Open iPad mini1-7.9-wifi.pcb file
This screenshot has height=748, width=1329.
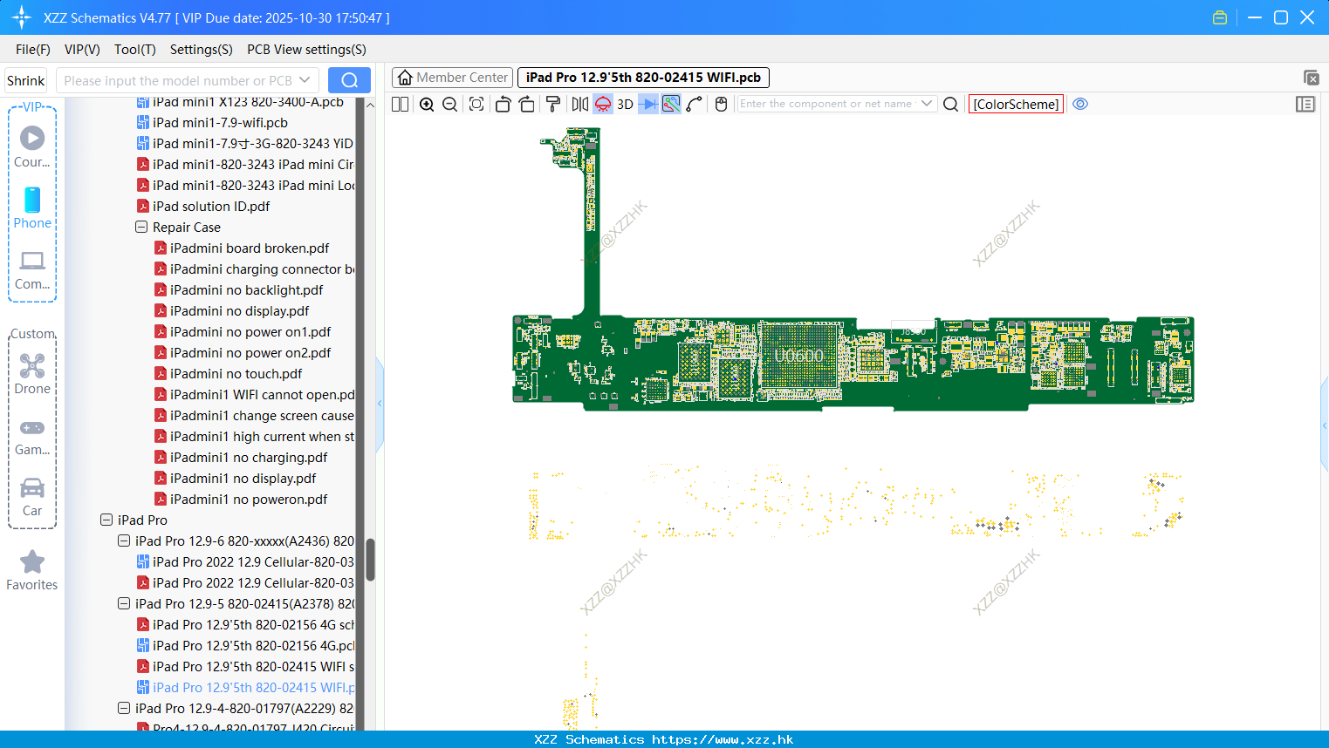tap(220, 123)
